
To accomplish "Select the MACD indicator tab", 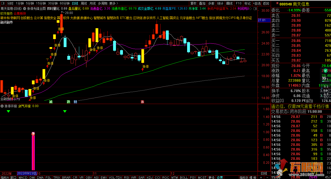I will (23, 177).
